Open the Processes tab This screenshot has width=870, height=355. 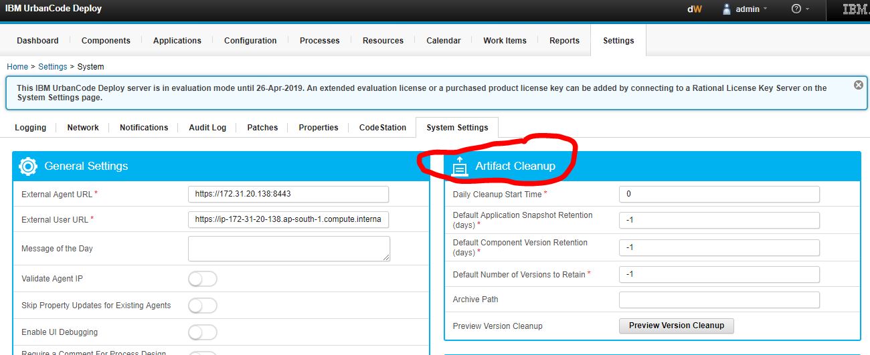320,41
